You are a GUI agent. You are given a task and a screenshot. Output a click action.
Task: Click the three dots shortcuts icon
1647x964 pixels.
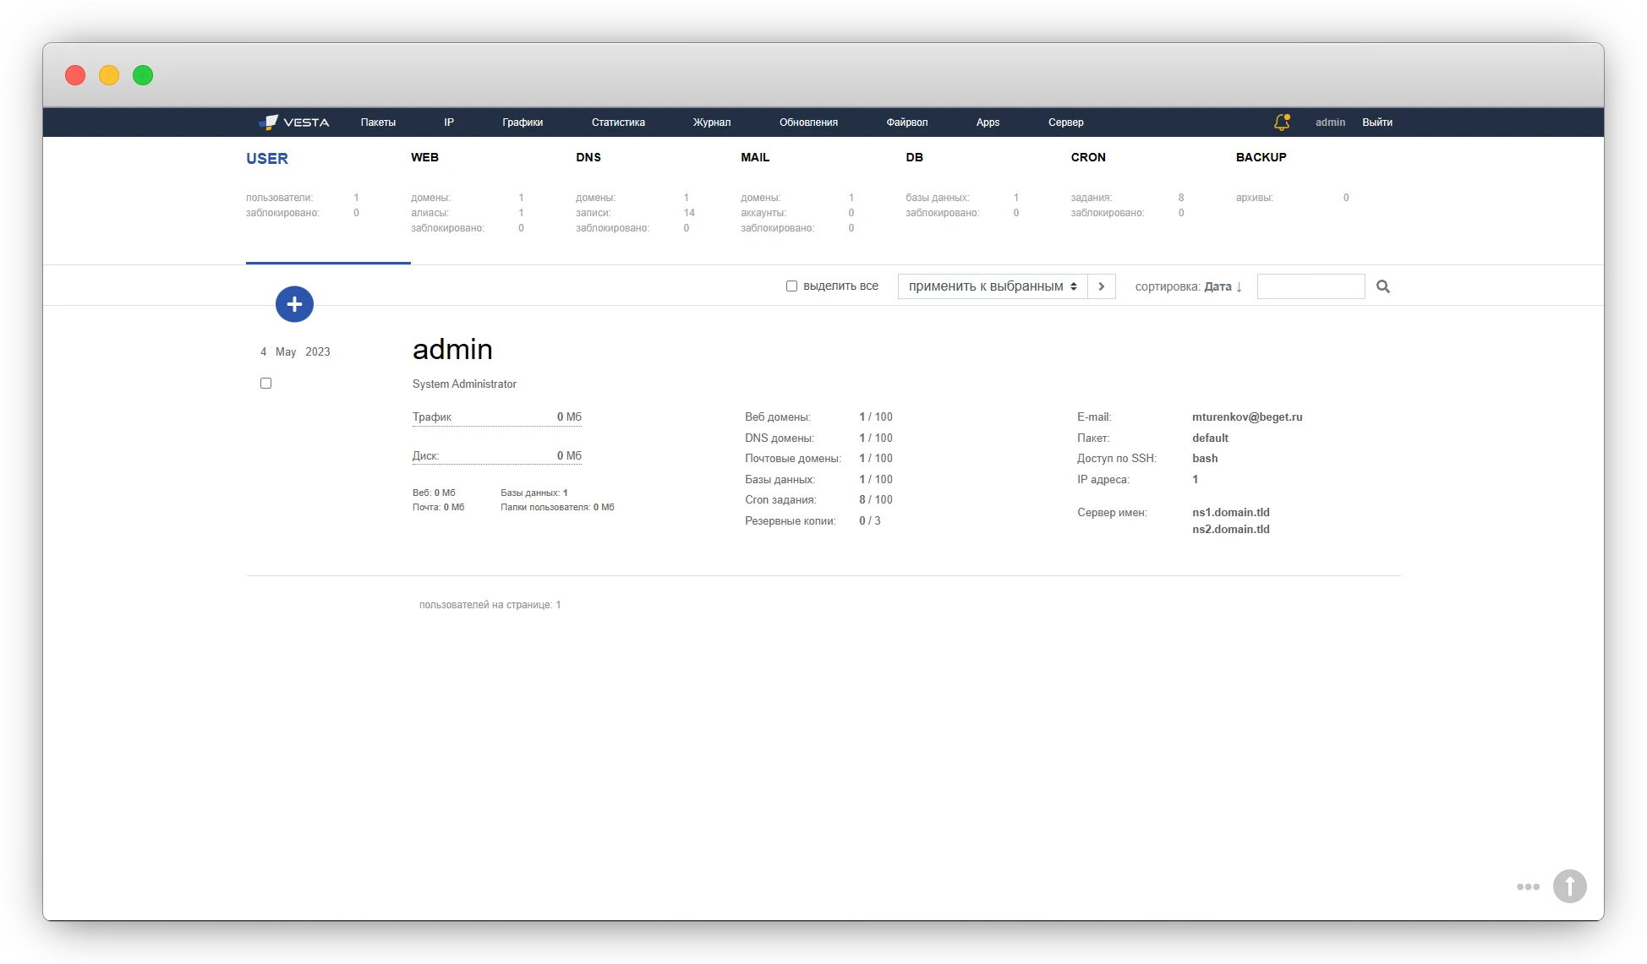(1528, 886)
